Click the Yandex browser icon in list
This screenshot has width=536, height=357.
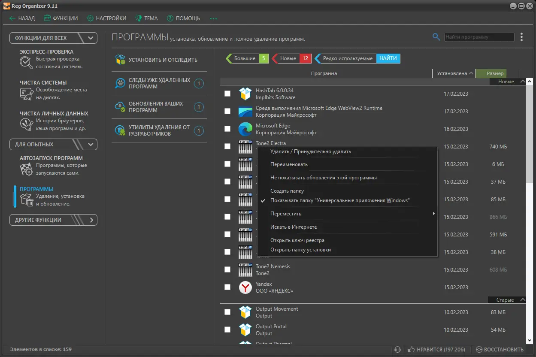point(245,287)
